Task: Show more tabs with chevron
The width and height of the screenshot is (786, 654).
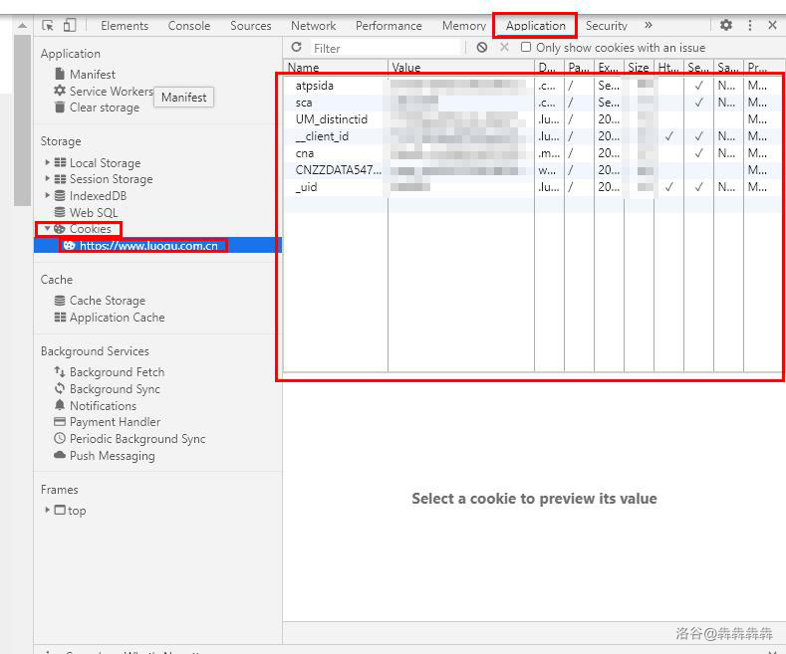Action: (x=649, y=26)
